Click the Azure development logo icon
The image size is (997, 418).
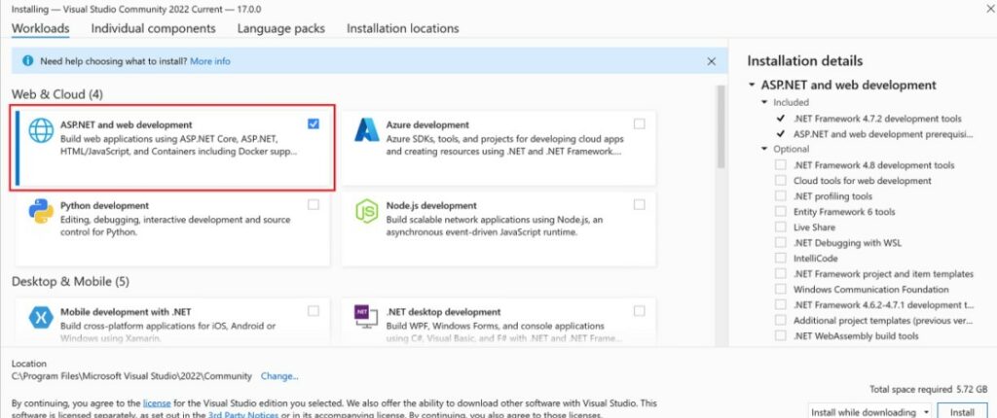point(367,129)
